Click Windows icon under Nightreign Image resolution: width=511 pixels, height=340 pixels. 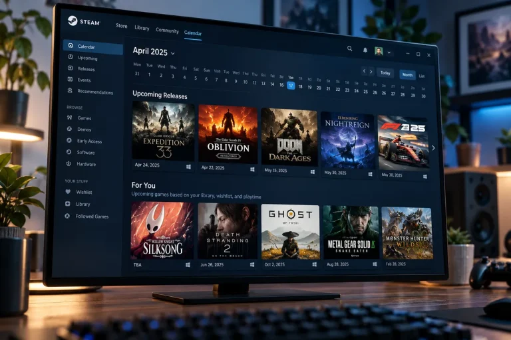pos(370,175)
